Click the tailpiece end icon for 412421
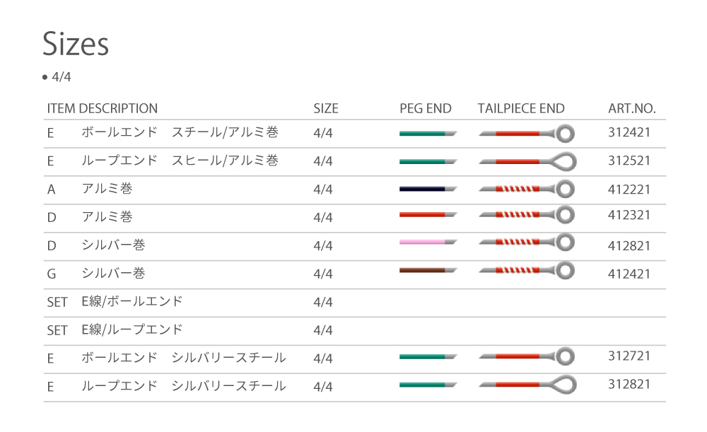707x432 pixels. click(526, 271)
